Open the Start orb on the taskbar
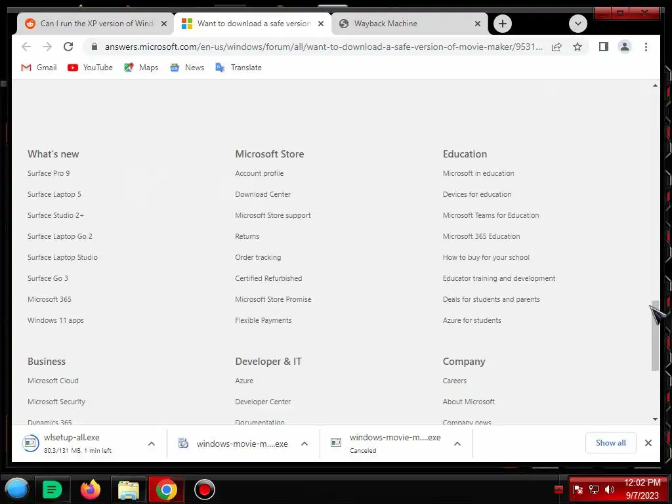 (16, 489)
